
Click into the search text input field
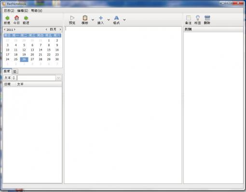(37, 78)
